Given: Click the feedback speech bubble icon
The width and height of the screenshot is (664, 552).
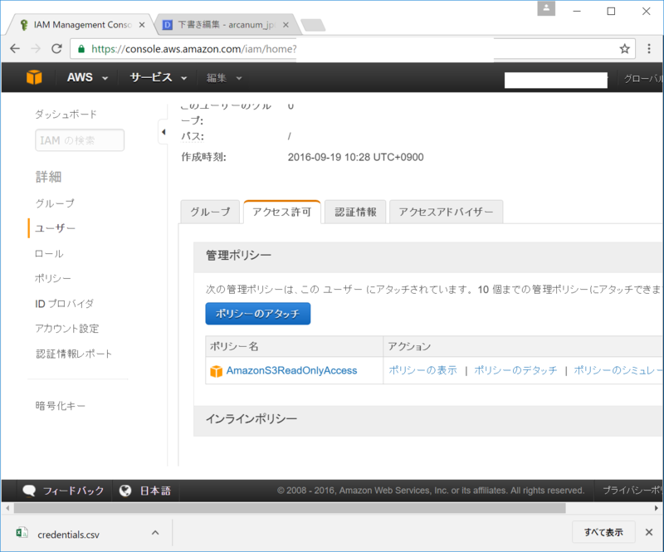Looking at the screenshot, I should pos(30,491).
